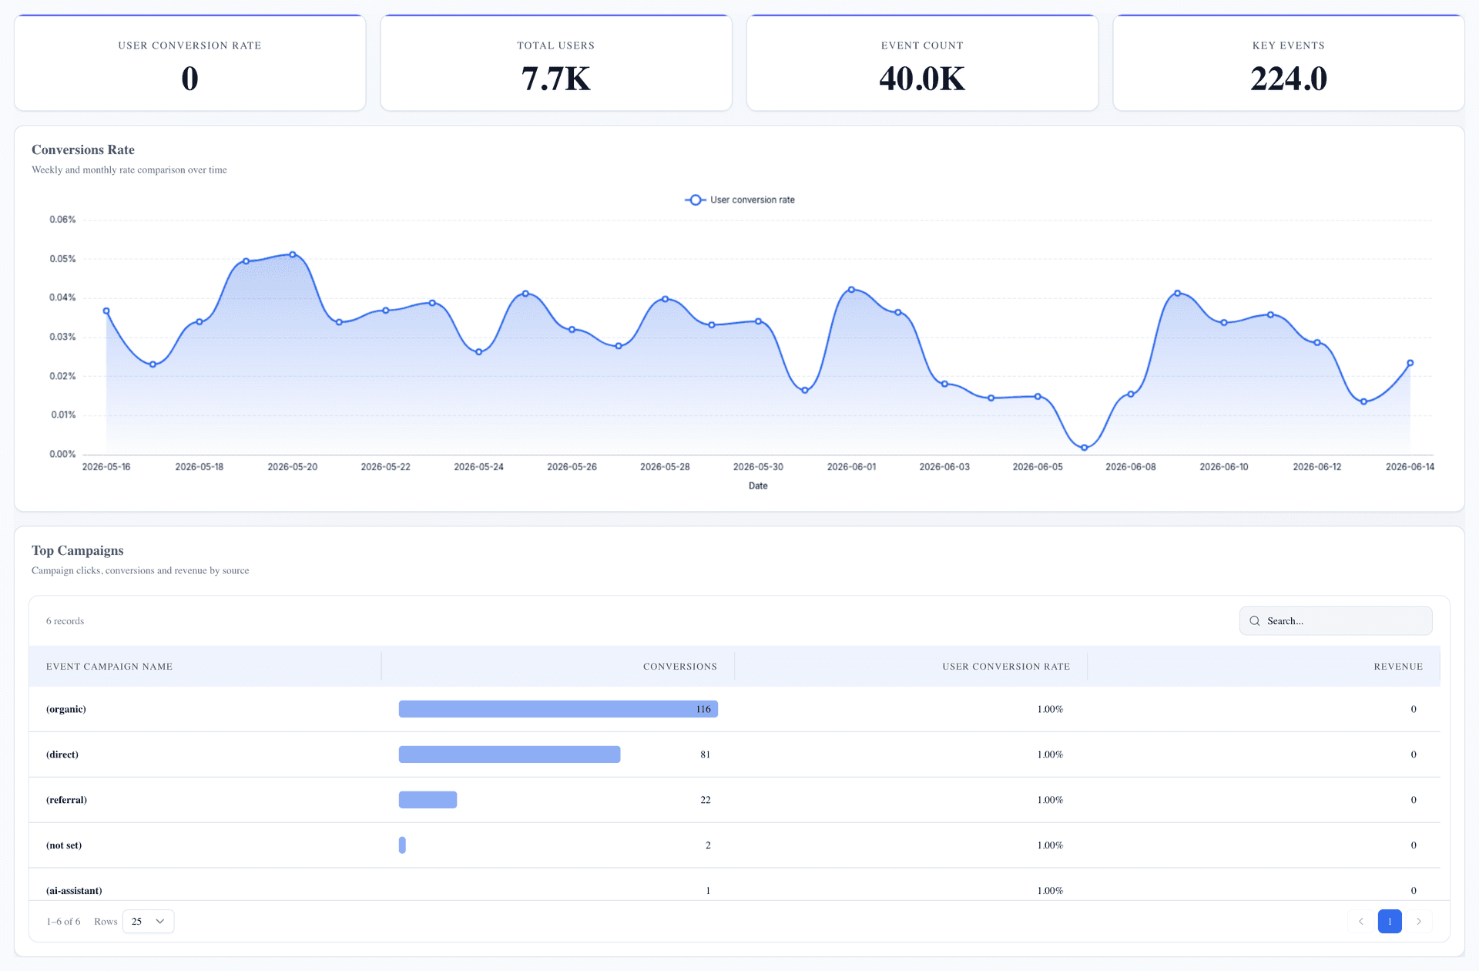Select the (direct) campaign row
The height and width of the screenshot is (971, 1479).
coord(734,754)
